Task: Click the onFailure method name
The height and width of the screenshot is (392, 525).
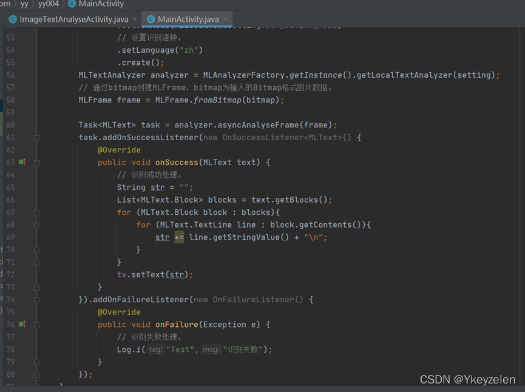Action: click(x=177, y=325)
